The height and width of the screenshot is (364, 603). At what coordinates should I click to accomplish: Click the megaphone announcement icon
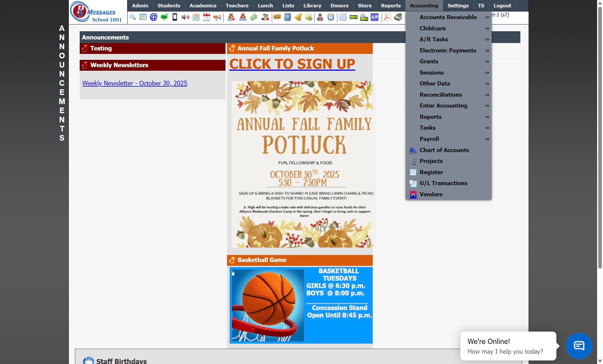217,17
